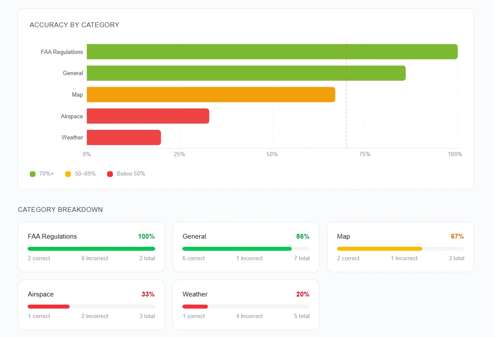Click the yellow 50–69% legend swatch
494x337 pixels.
pos(68,174)
